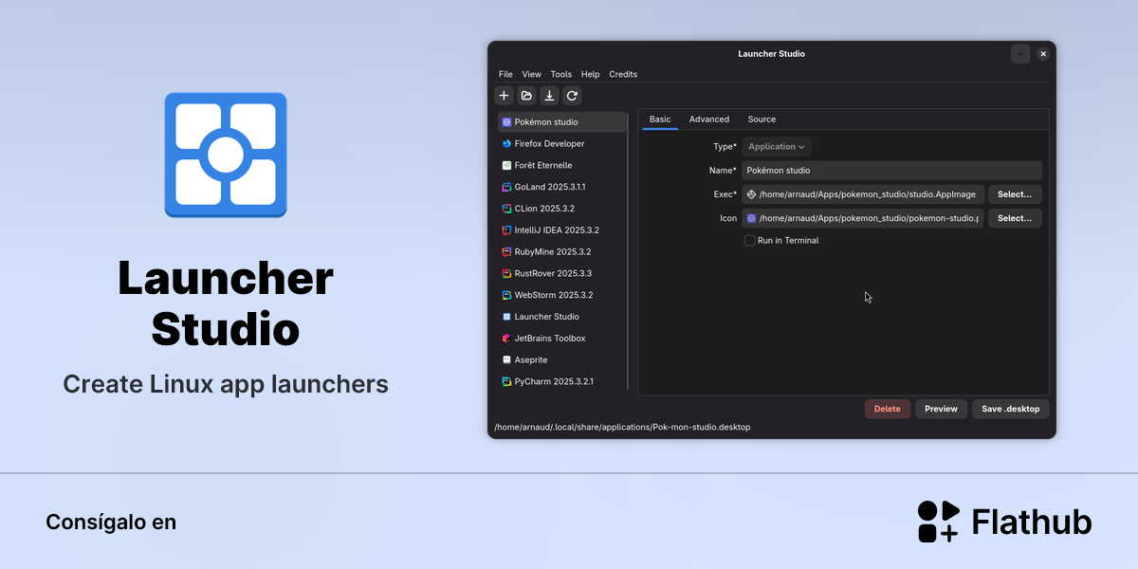Click the open folder toolbar icon
1138x569 pixels.
(x=526, y=96)
